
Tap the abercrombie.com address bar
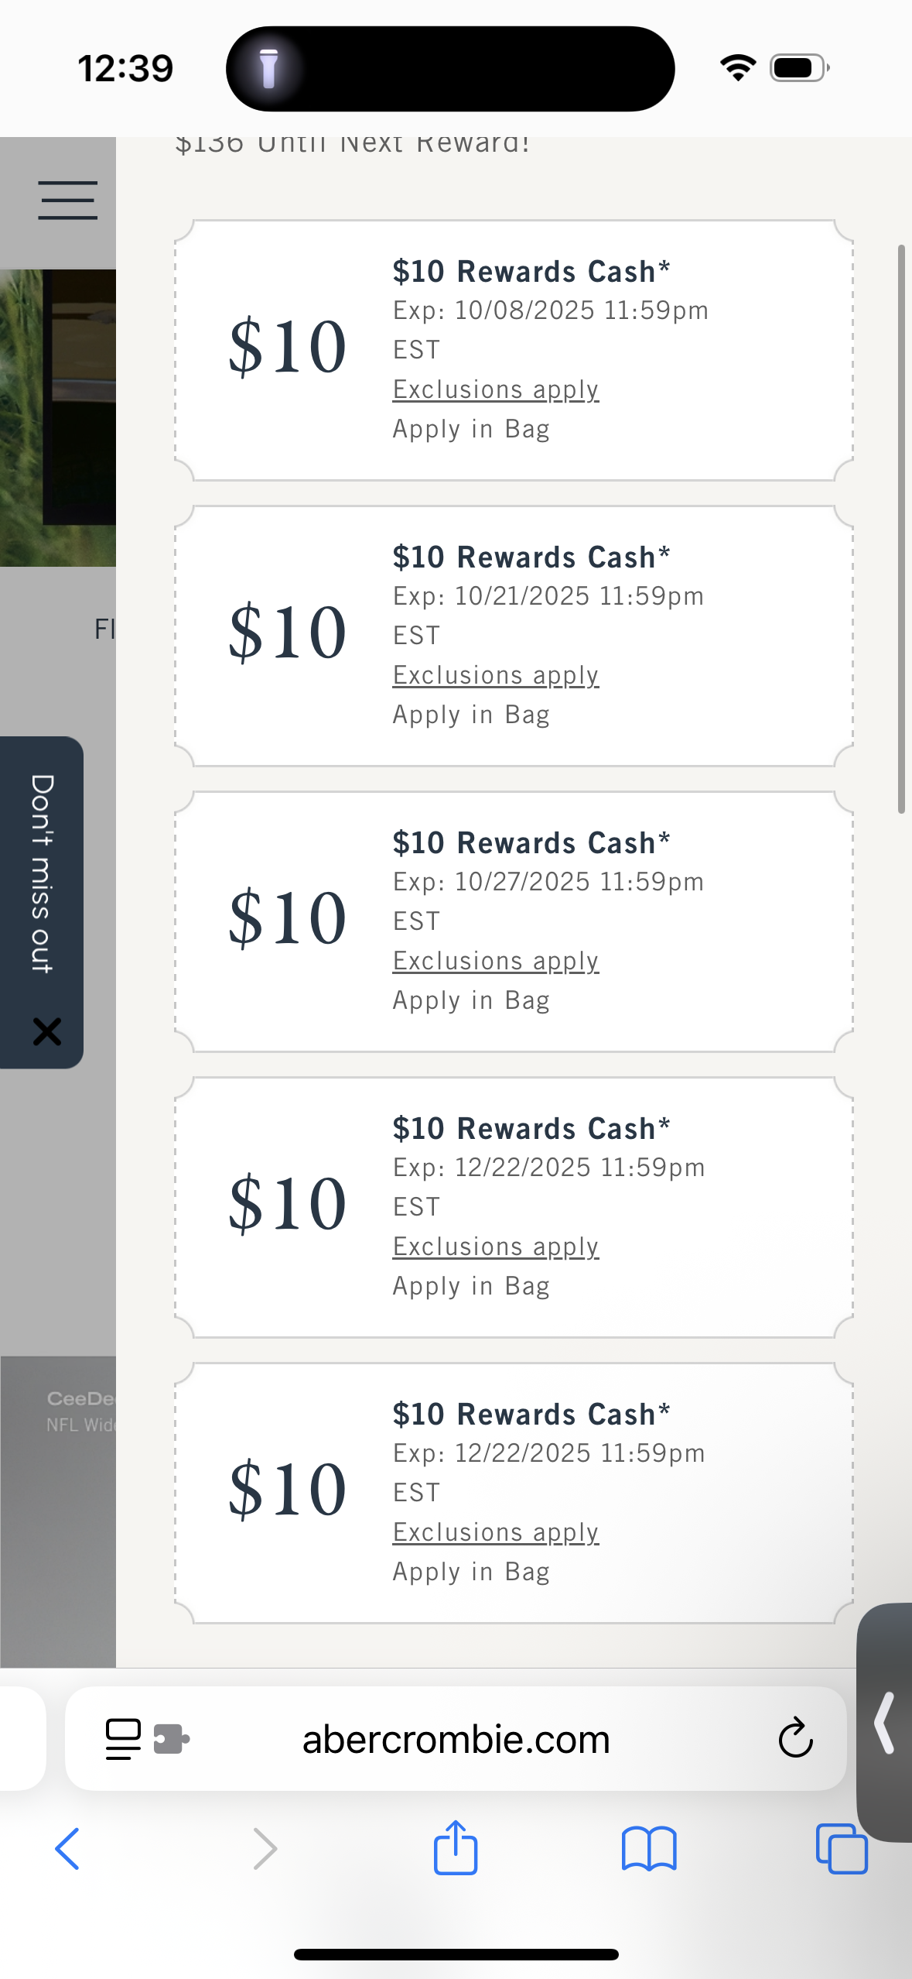click(456, 1738)
